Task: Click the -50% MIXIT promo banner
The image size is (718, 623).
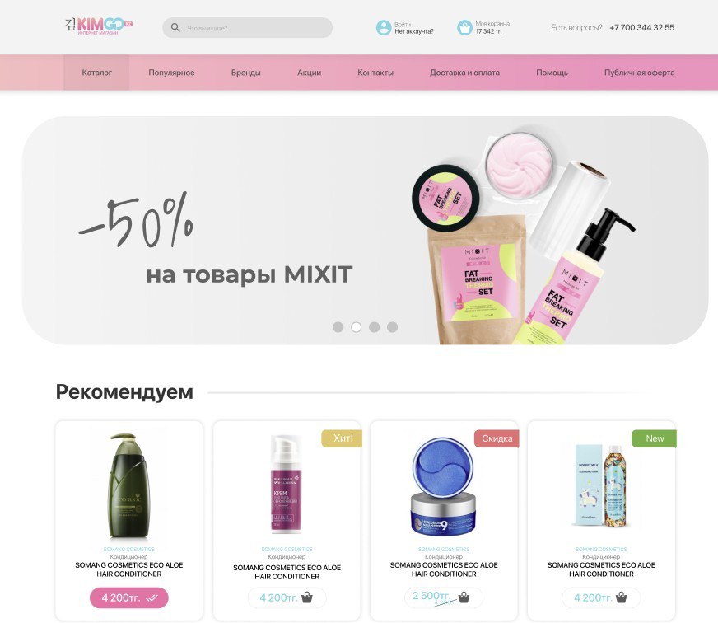Action: pos(365,230)
